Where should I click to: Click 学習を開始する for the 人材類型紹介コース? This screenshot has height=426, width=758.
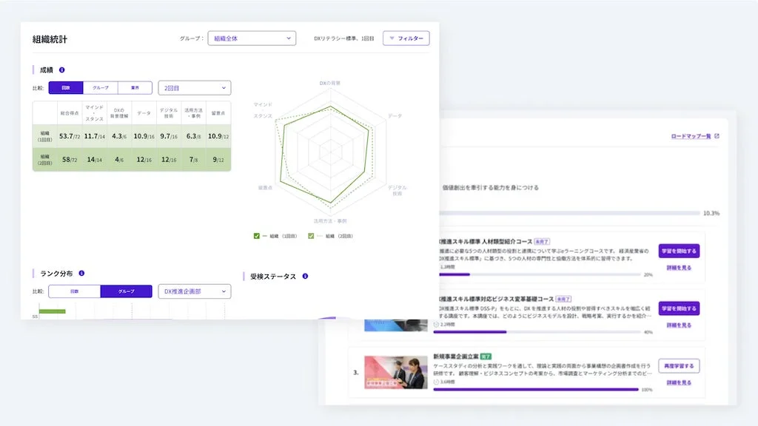point(680,251)
